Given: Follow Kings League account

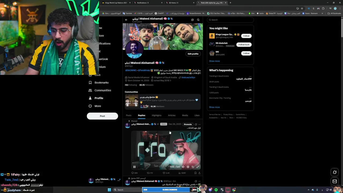Looking at the screenshot, I should pos(246,36).
